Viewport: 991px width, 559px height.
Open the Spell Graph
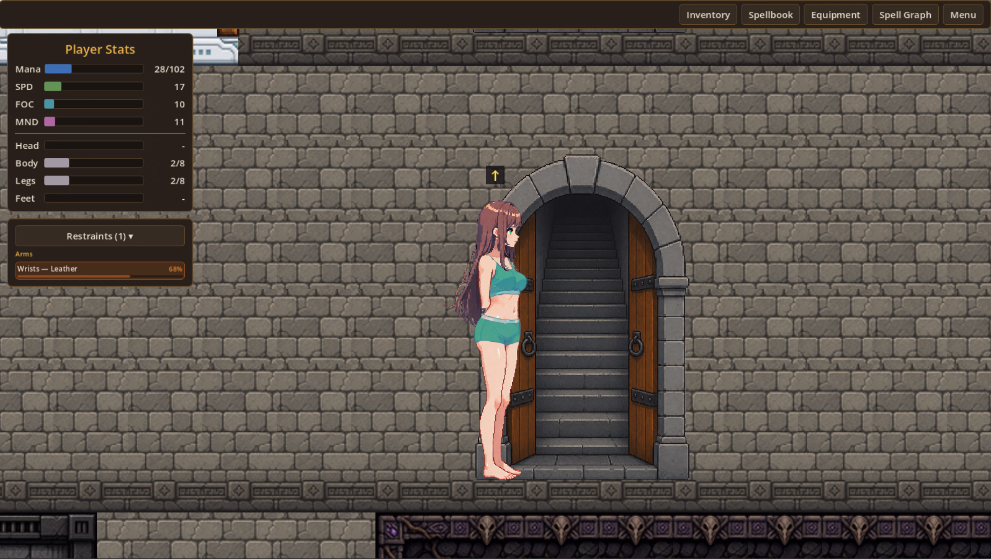pyautogui.click(x=905, y=15)
